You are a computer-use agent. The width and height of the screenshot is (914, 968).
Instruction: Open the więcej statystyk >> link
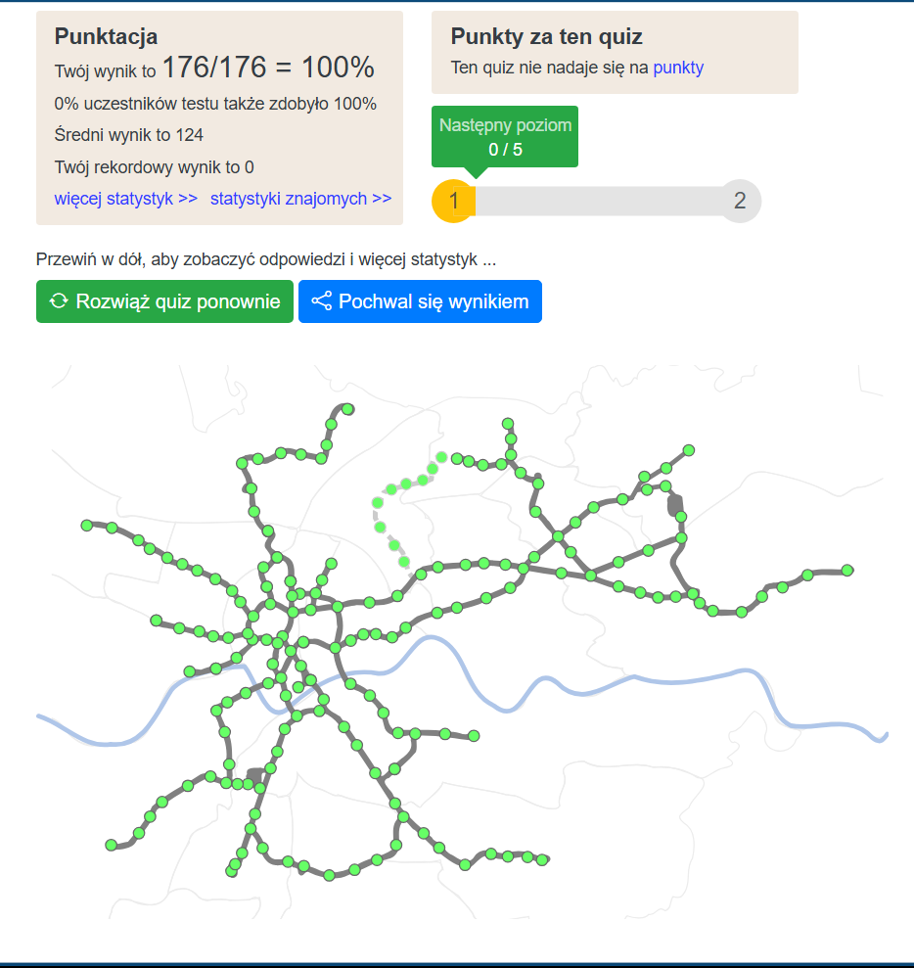pos(126,199)
